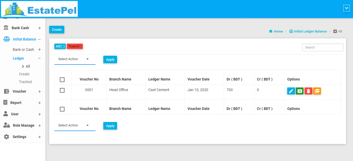This screenshot has width=353, height=161.
Task: Open the header user dropdown chevron
Action: [x=346, y=8]
